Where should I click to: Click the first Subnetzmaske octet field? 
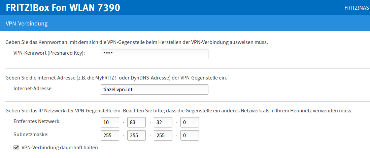110,135
